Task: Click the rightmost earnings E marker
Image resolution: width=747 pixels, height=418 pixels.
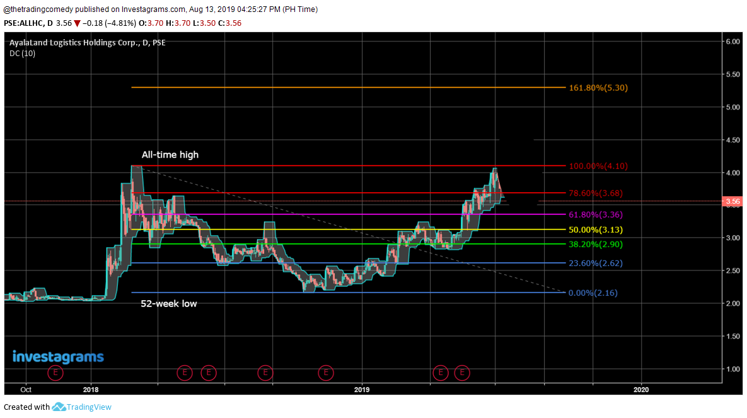Action: coord(461,373)
